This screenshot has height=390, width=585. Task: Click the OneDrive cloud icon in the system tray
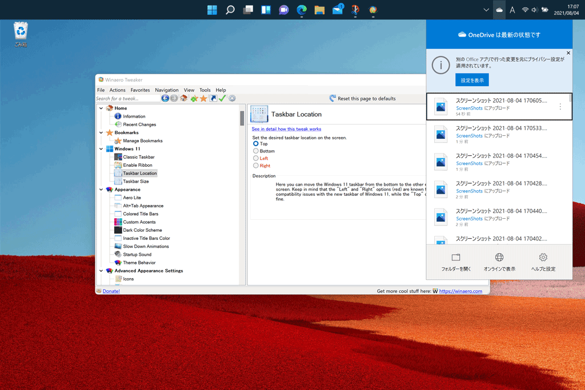499,10
